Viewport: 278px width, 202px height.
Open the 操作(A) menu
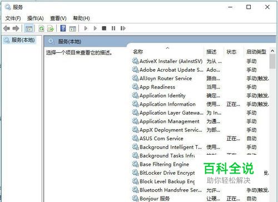click(35, 18)
